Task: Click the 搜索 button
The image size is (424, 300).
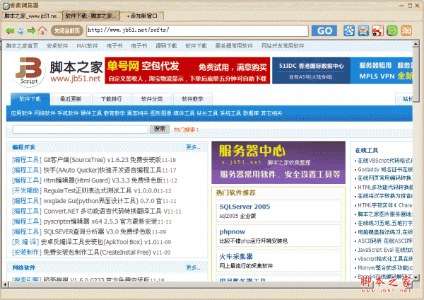Action: [x=160, y=129]
